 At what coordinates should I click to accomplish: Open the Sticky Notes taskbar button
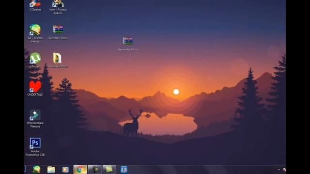(x=109, y=170)
